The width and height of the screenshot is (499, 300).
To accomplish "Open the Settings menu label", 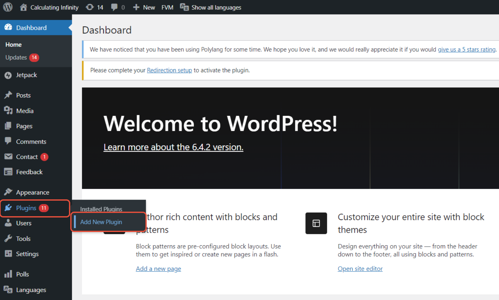I will click(x=27, y=254).
